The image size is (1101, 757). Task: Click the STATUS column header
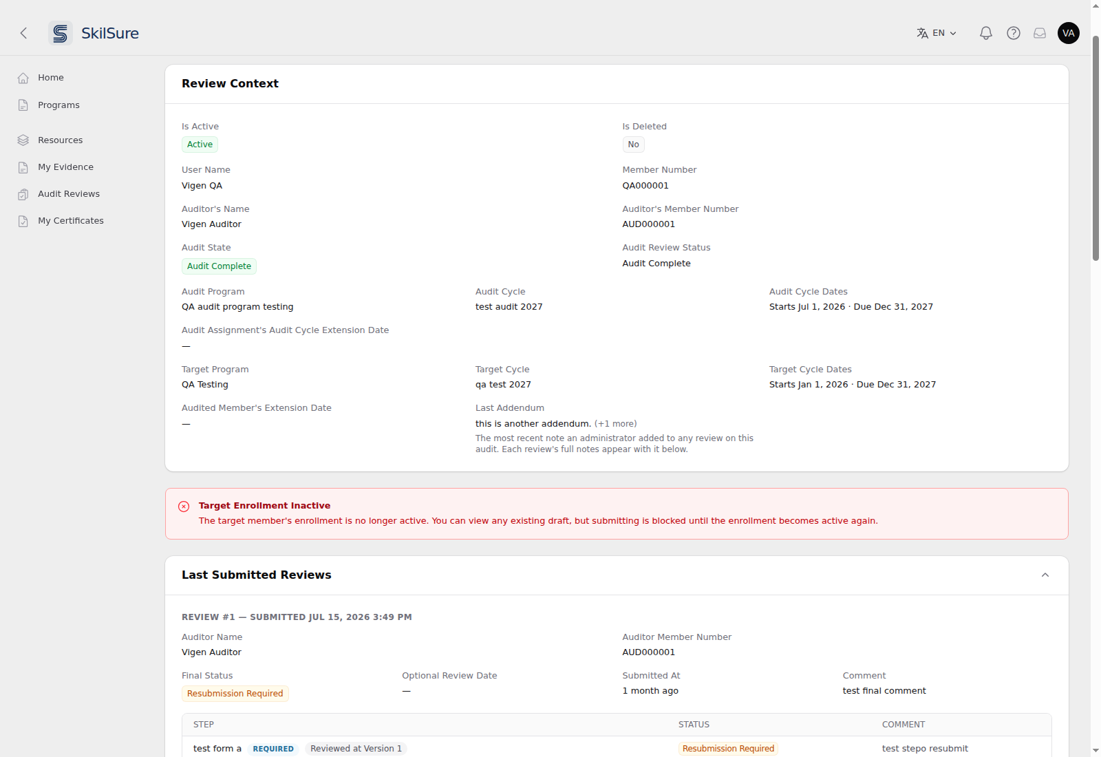tap(694, 725)
